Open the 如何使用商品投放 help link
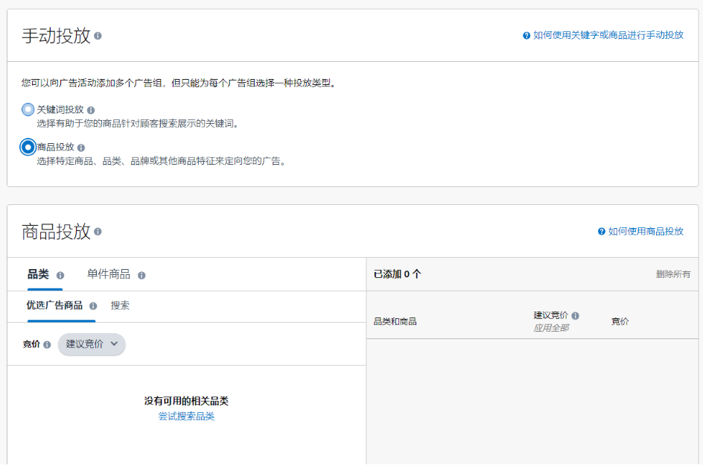The image size is (703, 474). pos(645,231)
